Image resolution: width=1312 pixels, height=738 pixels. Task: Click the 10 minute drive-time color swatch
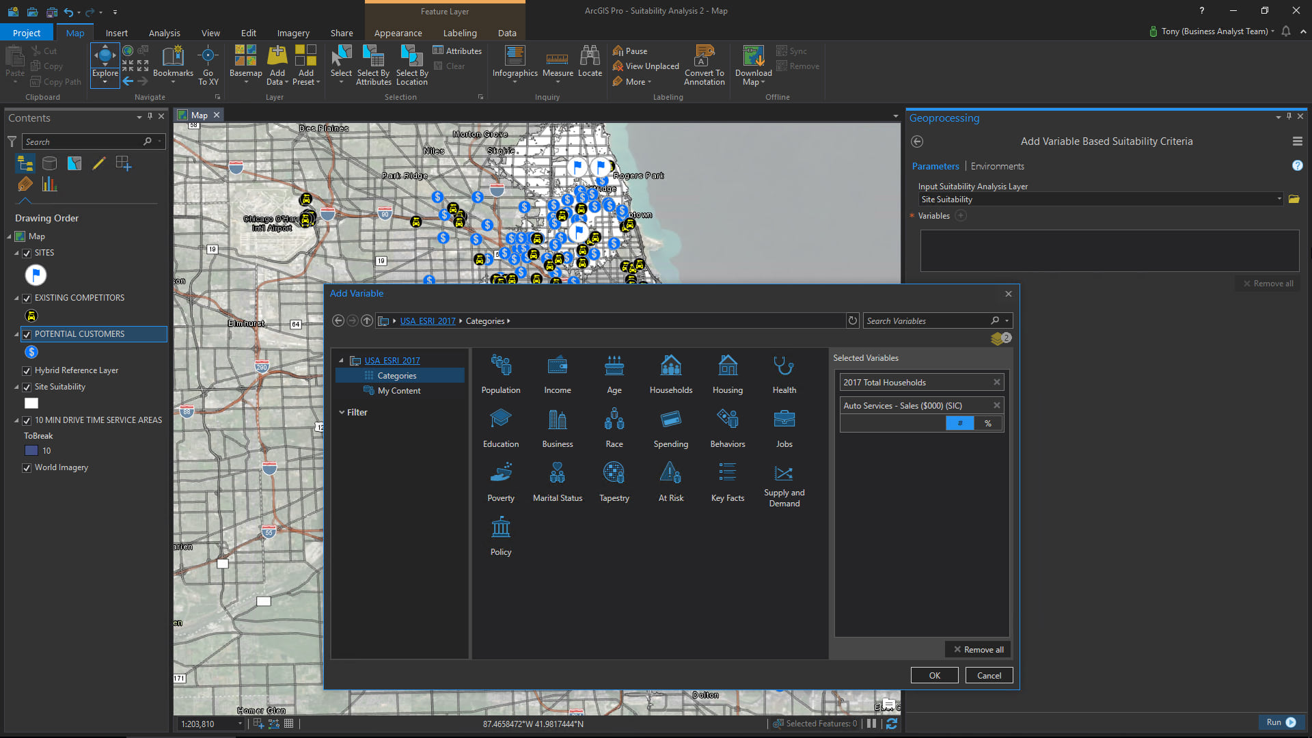[31, 451]
